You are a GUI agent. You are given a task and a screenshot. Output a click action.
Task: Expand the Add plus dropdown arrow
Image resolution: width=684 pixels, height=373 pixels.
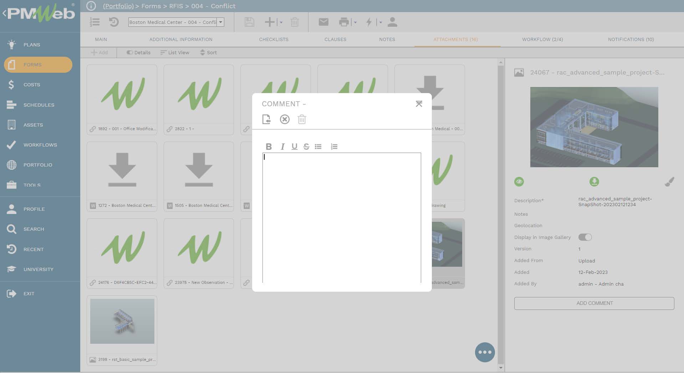[x=281, y=22]
